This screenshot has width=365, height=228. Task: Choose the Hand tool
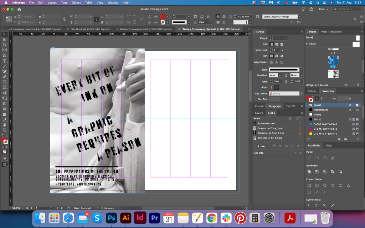5,125
